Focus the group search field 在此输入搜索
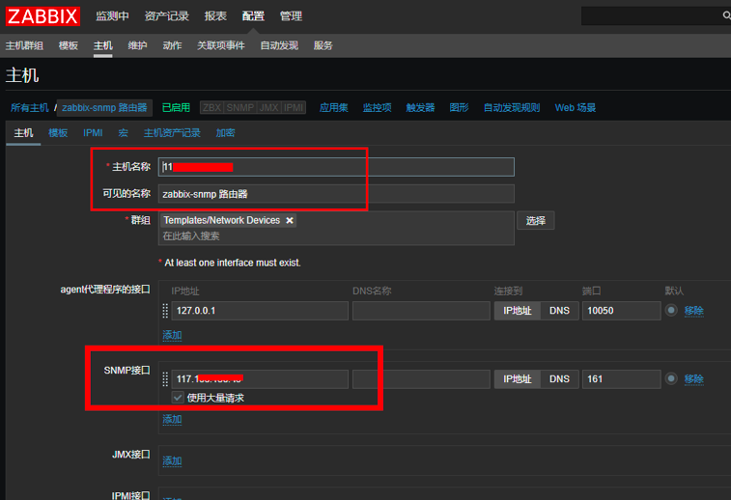731x500 pixels. (x=336, y=236)
